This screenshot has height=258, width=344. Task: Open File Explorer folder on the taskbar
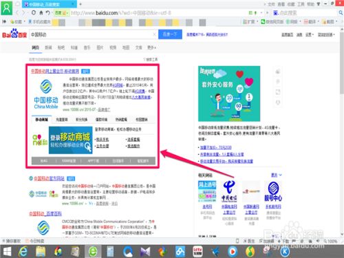[x=41, y=252]
